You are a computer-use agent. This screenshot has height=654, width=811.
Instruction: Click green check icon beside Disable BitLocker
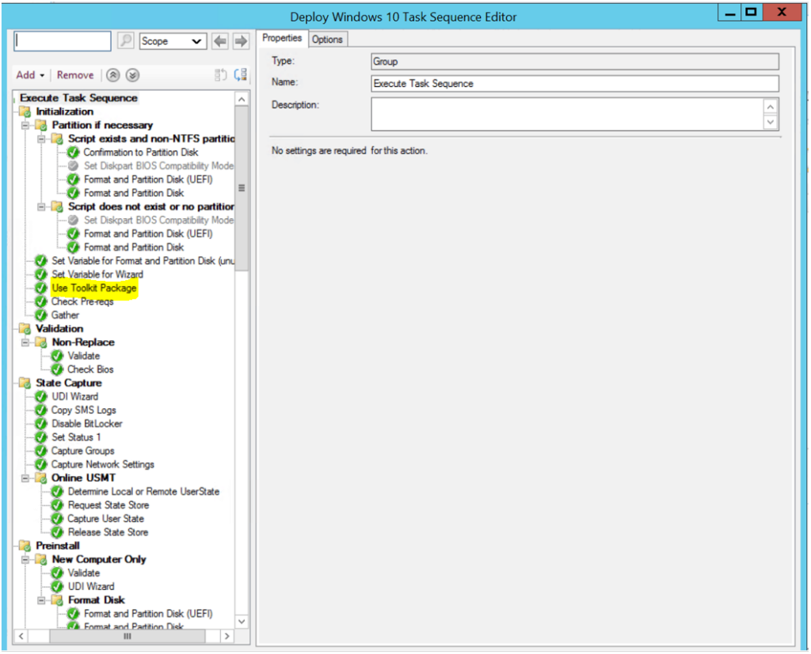41,424
